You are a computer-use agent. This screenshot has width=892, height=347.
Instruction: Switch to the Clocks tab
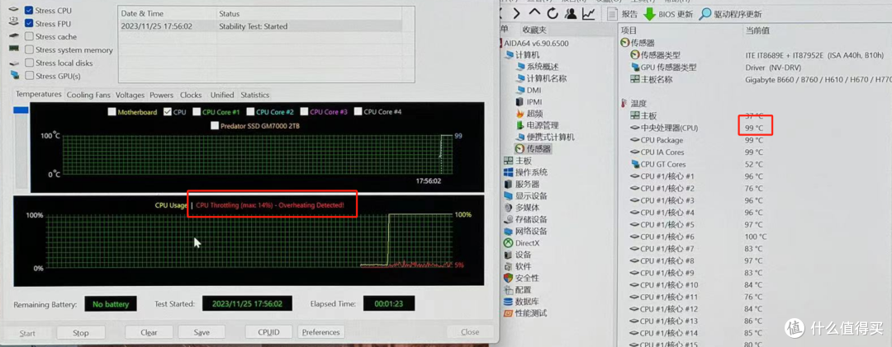(191, 95)
